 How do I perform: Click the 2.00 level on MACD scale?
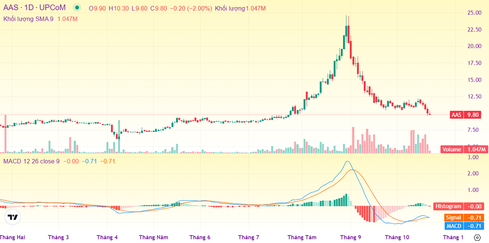[474, 174]
